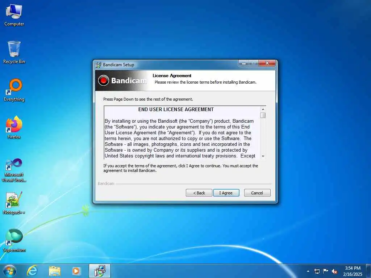The image size is (371, 278).
Task: Cancel the Bandicam installation
Action: [257, 193]
